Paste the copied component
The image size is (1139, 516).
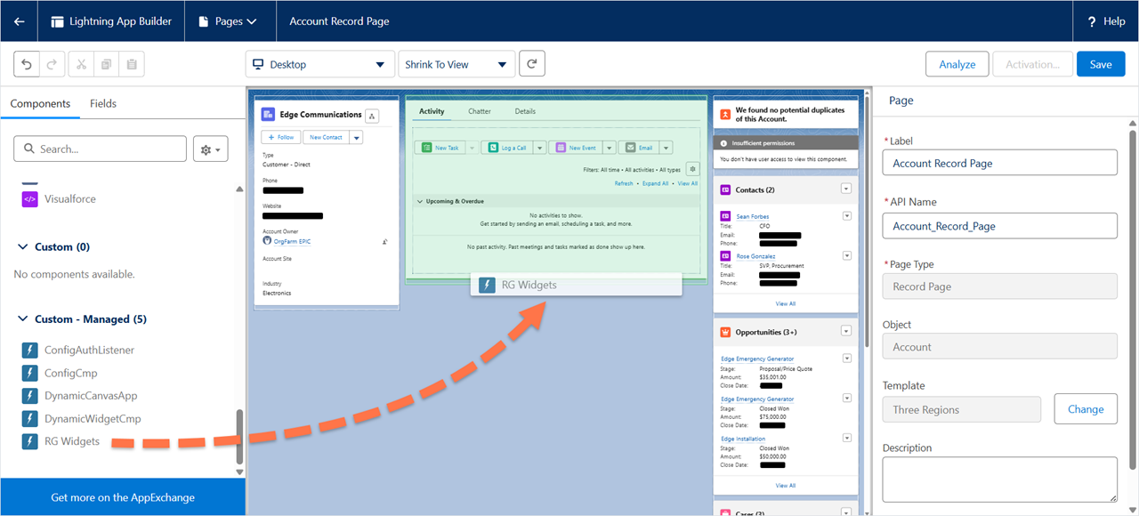[131, 64]
